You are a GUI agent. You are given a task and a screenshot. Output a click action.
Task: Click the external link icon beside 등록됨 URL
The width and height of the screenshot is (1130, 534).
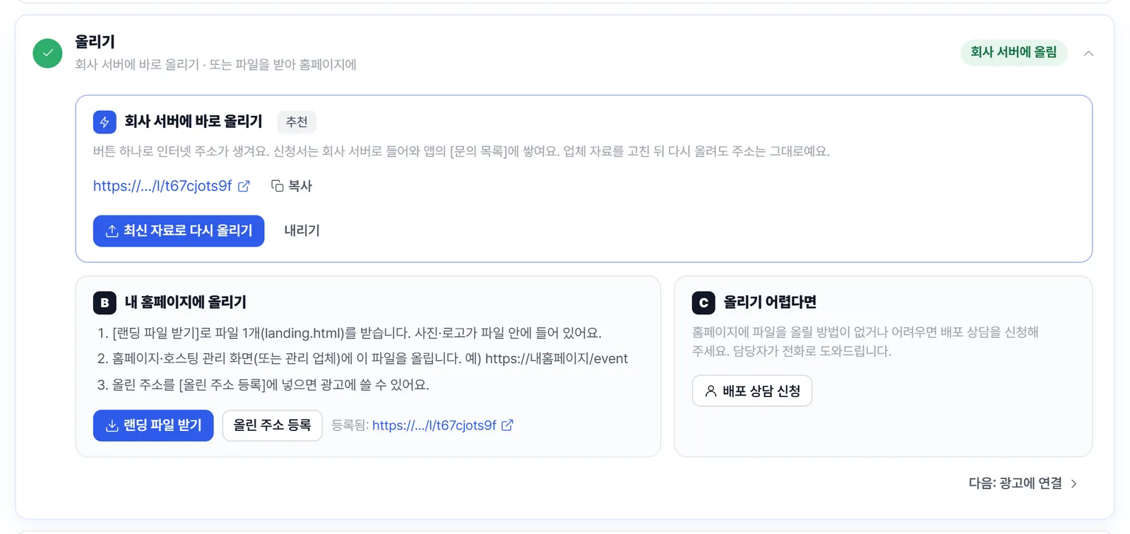point(507,425)
